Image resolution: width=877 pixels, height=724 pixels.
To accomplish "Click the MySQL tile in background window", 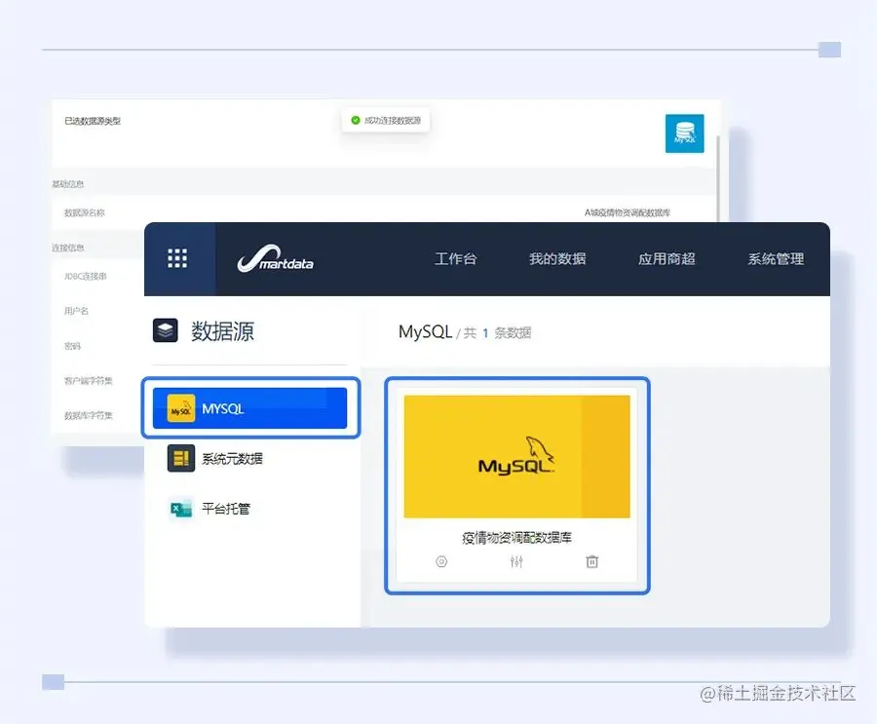I will (x=685, y=133).
